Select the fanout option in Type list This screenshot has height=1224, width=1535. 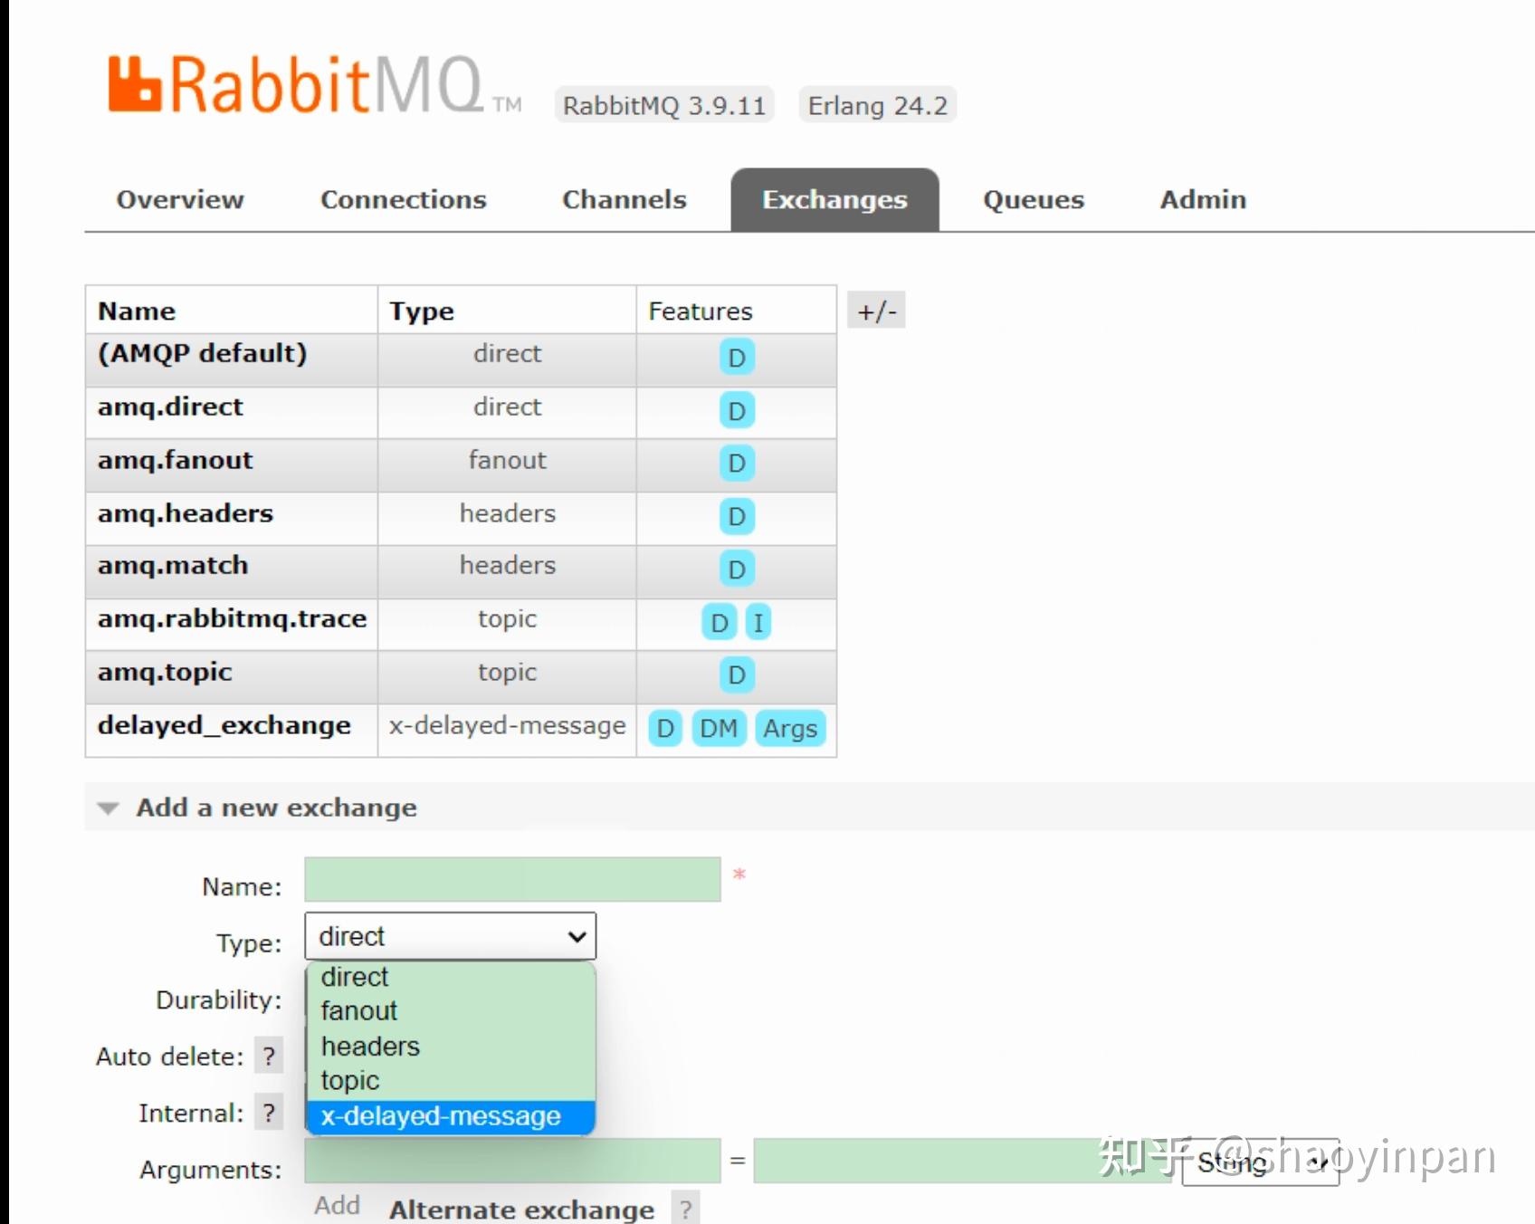tap(451, 1010)
